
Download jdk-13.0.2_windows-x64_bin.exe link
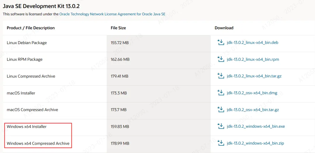256,127
